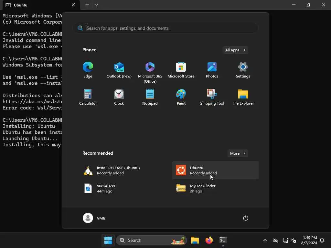
Task: Click the Windows Start button on taskbar
Action: [x=108, y=240]
